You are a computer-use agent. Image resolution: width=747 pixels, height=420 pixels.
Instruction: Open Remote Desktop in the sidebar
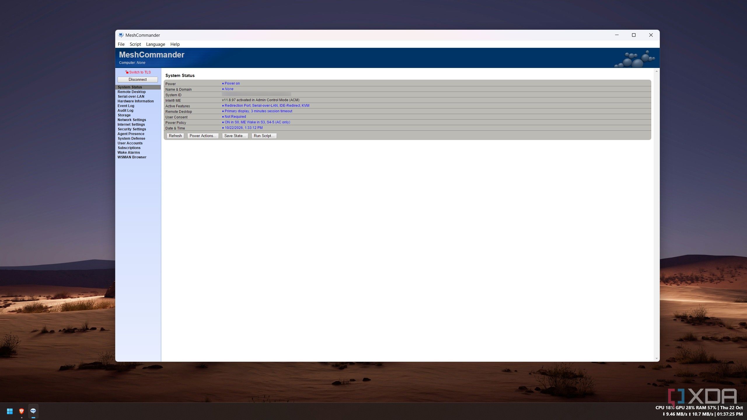[x=132, y=92]
